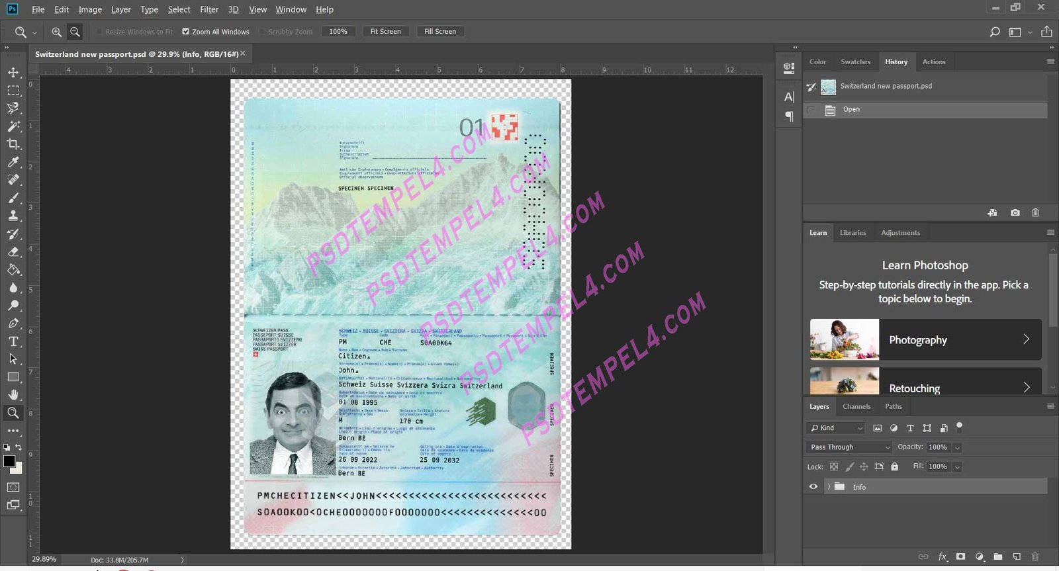The image size is (1059, 571).
Task: Toggle Lock All padlock icon
Action: click(895, 466)
